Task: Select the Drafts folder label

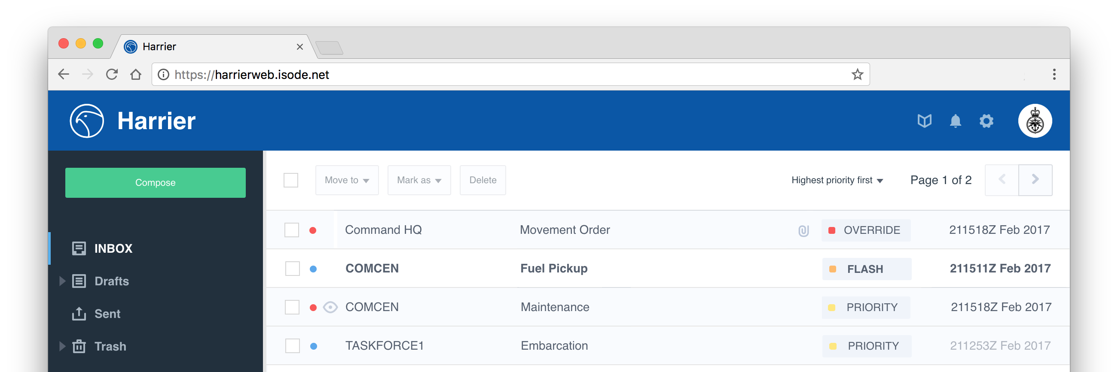Action: click(112, 281)
